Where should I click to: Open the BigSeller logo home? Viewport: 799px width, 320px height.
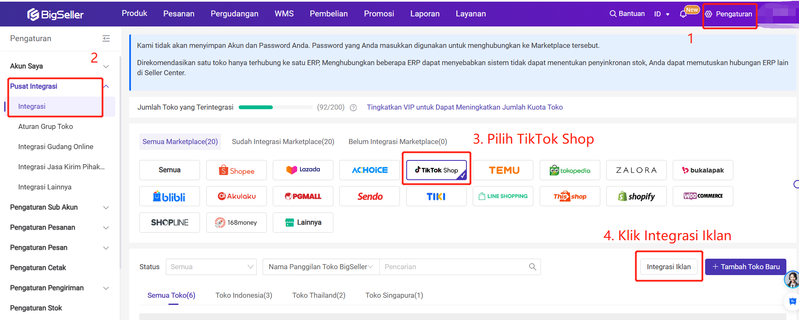point(55,14)
